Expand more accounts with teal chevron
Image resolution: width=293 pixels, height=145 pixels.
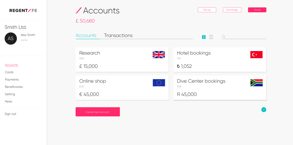[264, 110]
